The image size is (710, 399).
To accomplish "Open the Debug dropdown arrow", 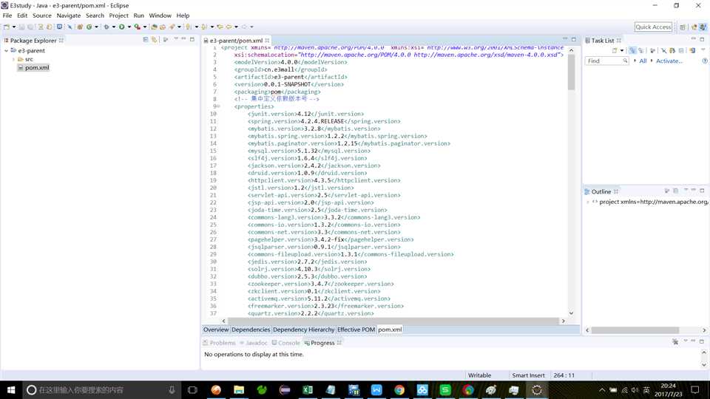I will tap(114, 27).
